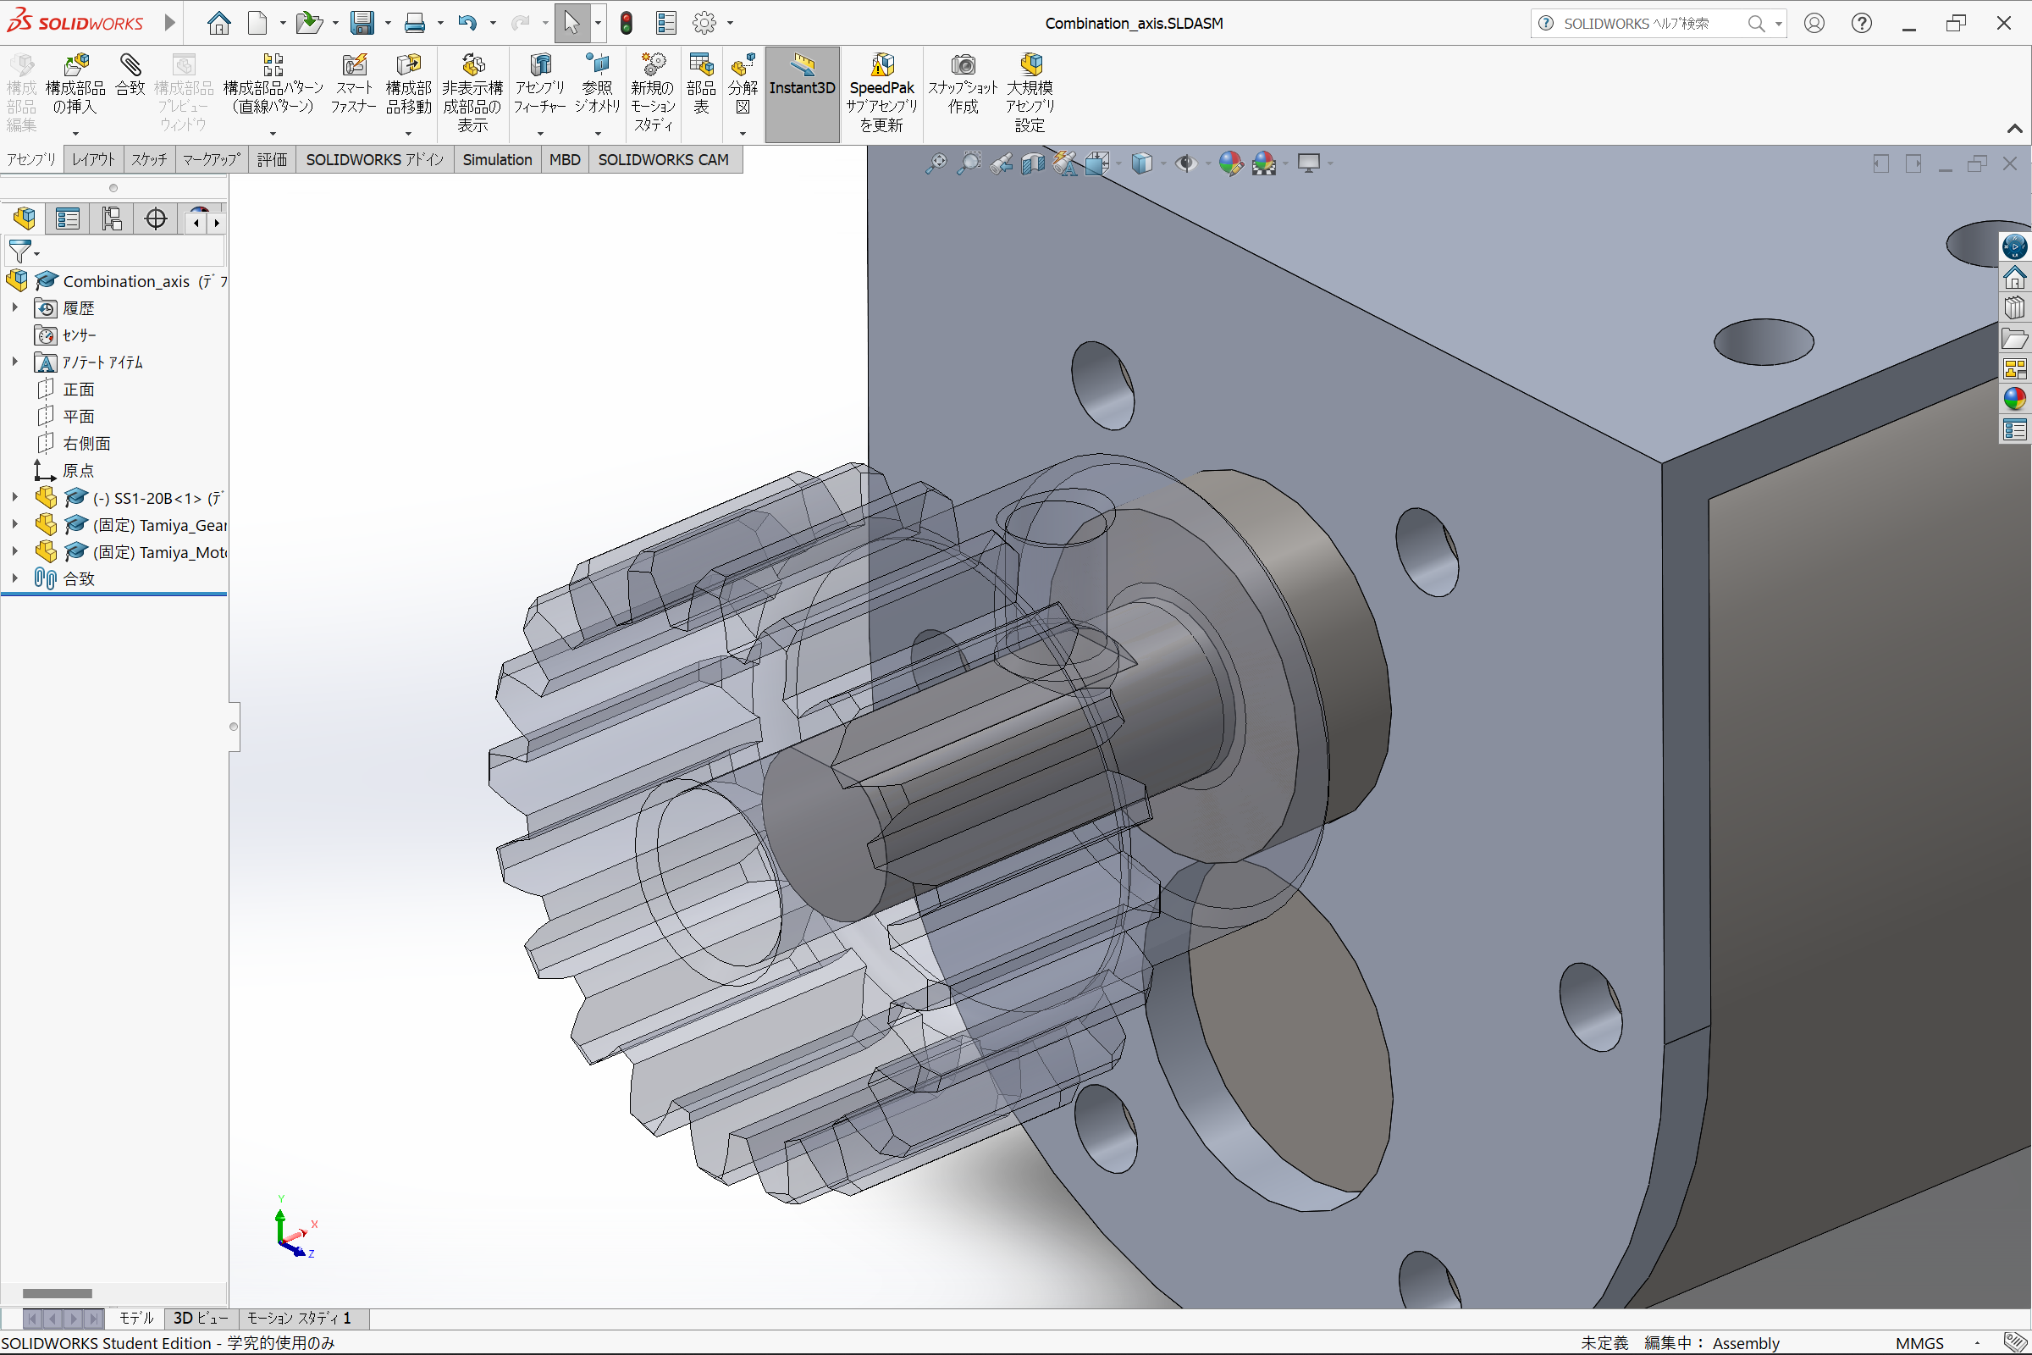Screen dimensions: 2032x1355
Task: Switch to the レイアウト tab
Action: pyautogui.click(x=93, y=160)
